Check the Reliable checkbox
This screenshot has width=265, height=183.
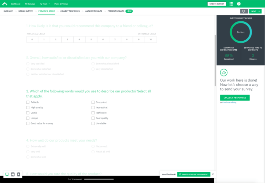28,102
